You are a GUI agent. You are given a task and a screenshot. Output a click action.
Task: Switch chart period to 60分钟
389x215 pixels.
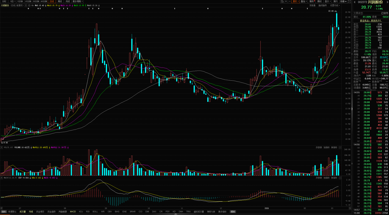[x=44, y=1]
